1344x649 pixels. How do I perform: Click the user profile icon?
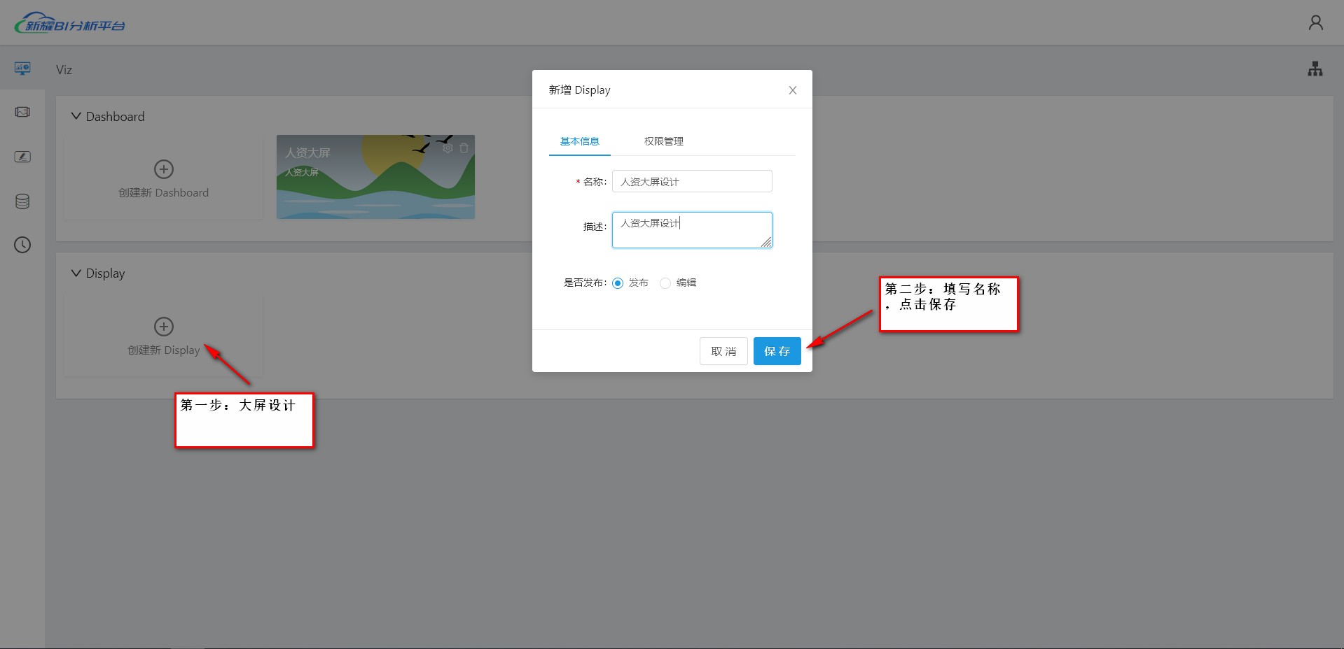click(x=1316, y=23)
